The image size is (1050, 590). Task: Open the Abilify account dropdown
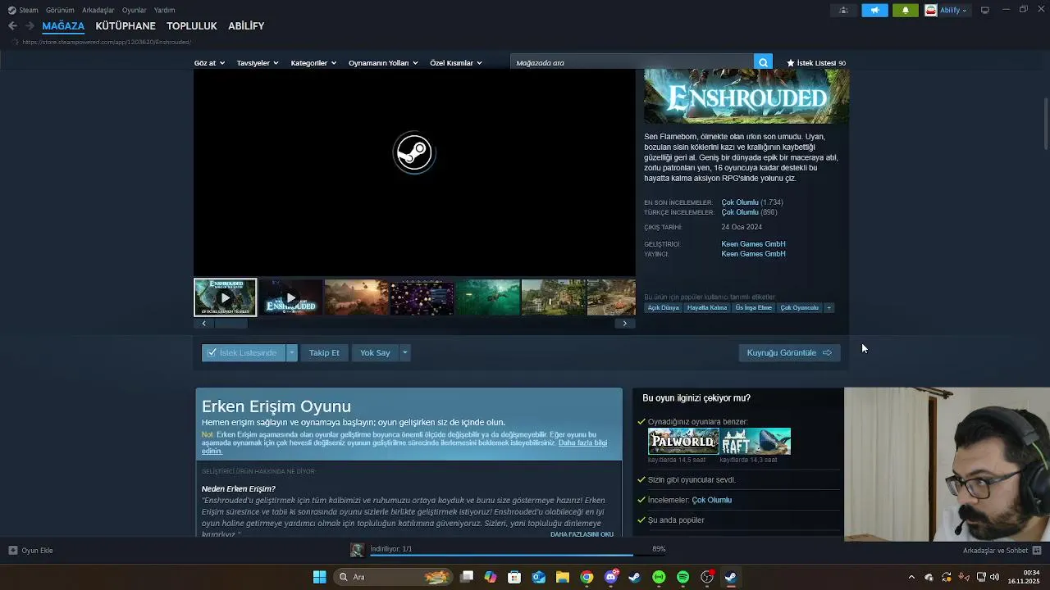point(947,10)
